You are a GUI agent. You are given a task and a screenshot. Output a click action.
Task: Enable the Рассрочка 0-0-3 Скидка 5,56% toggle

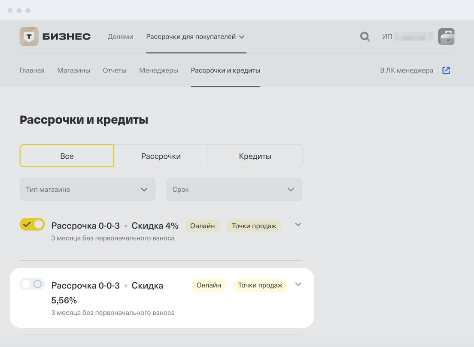pos(32,284)
